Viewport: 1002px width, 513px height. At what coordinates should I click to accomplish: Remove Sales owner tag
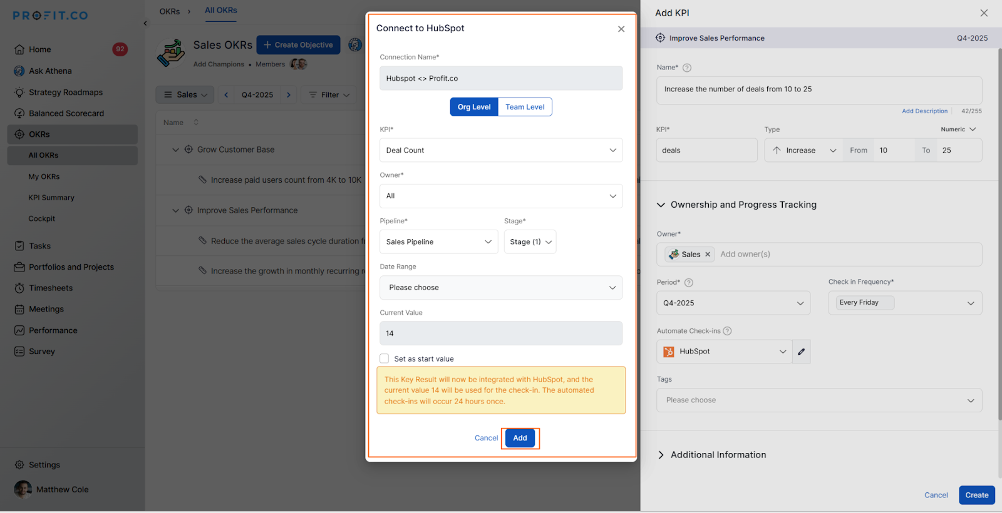coord(708,255)
